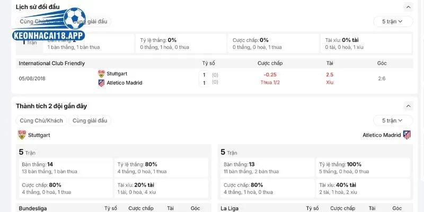
Task: Open the Atletico Madrid team name in match row
Action: click(x=125, y=83)
